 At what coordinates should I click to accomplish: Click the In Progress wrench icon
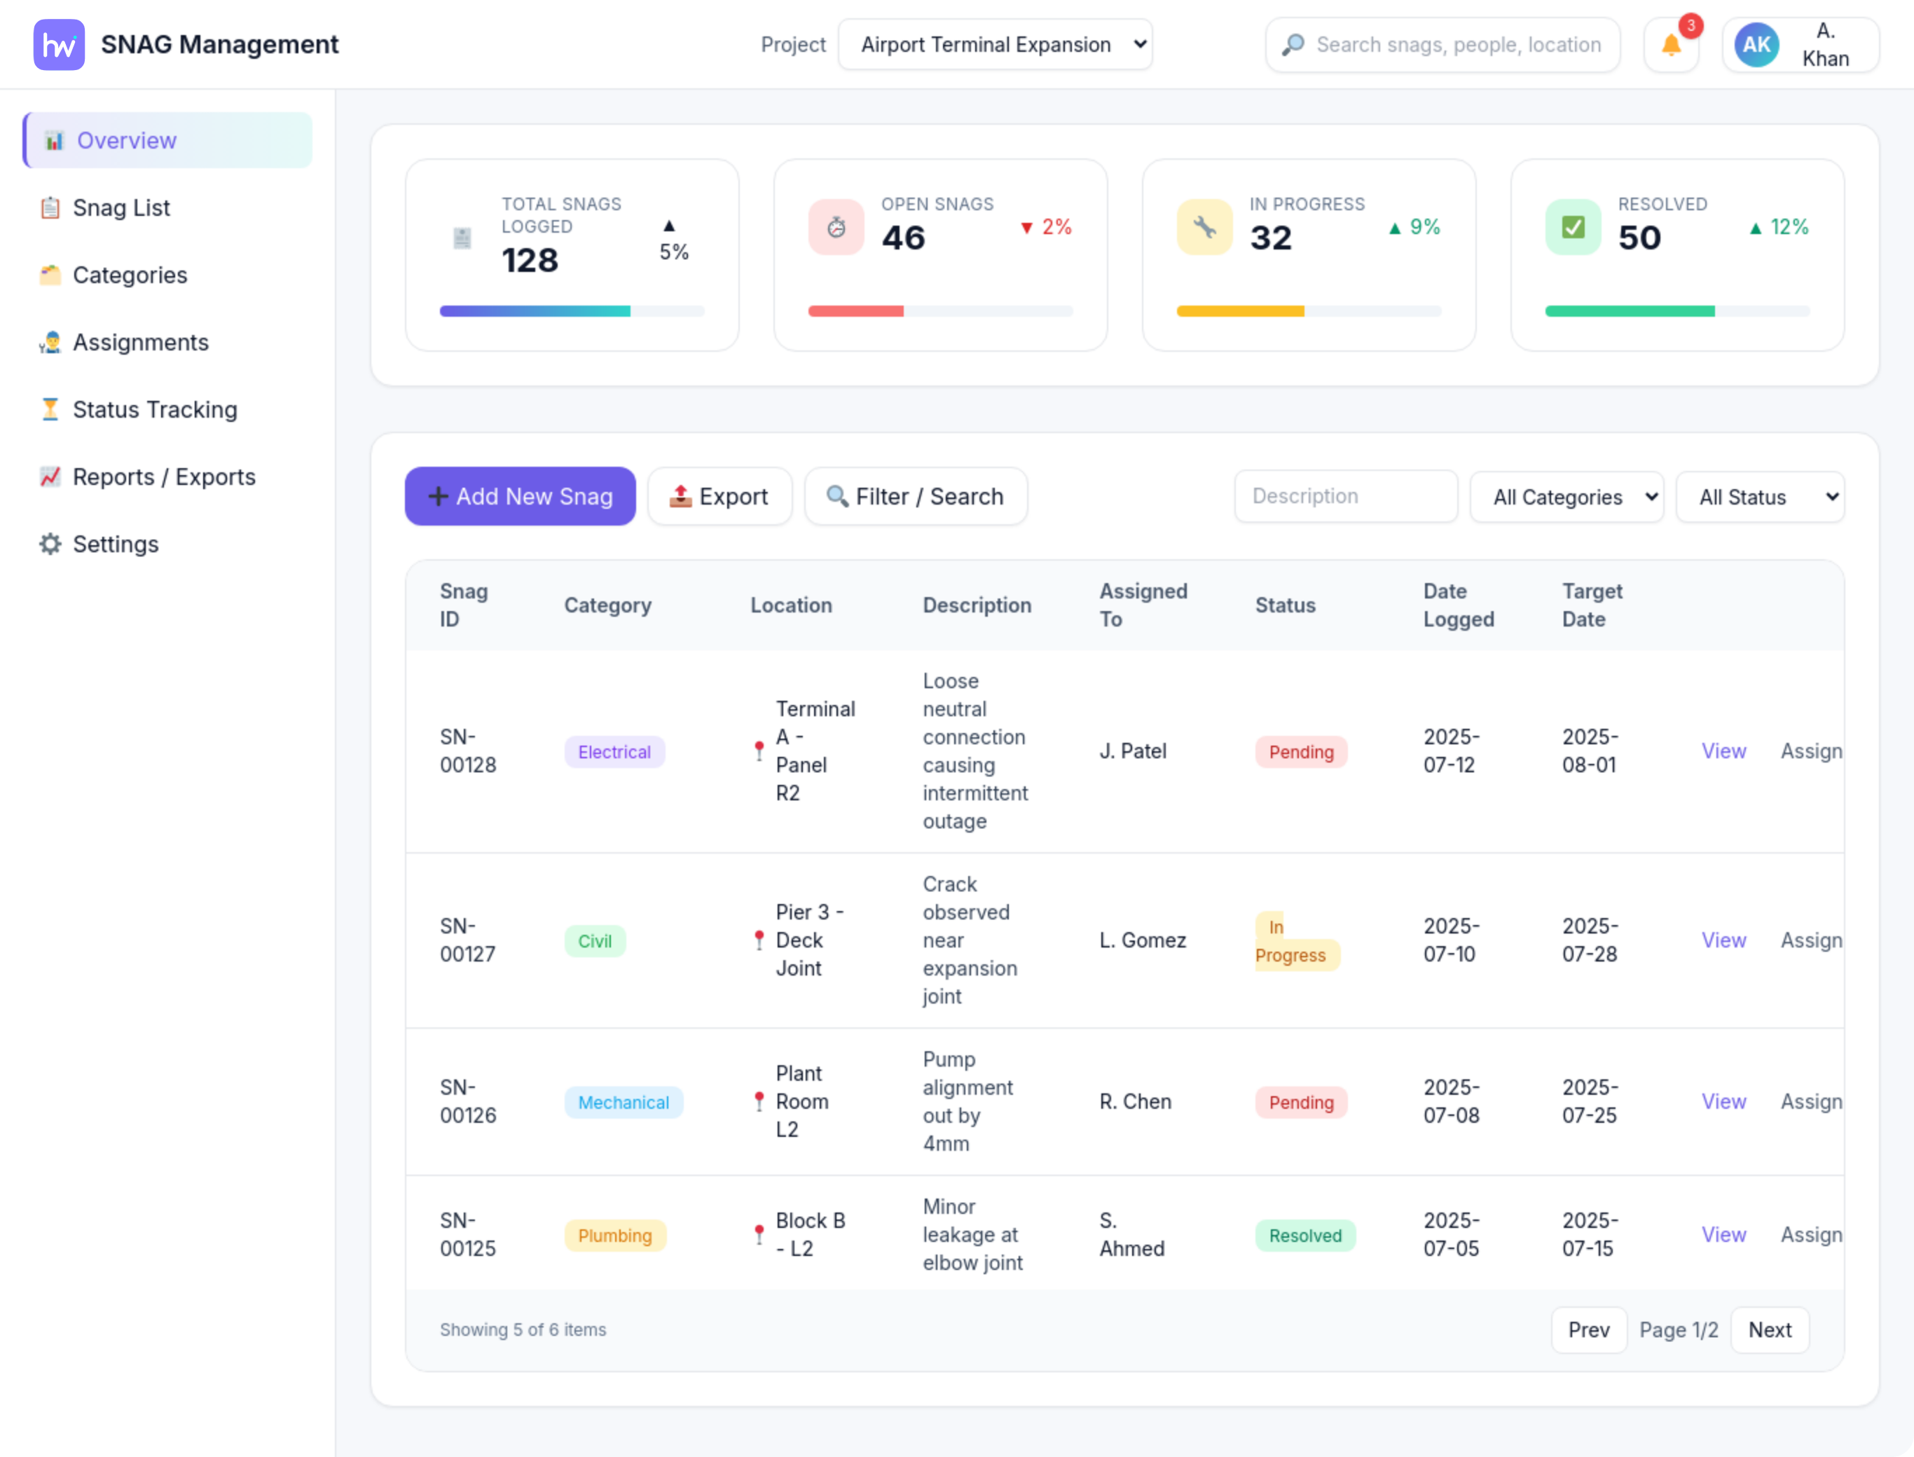(x=1204, y=227)
